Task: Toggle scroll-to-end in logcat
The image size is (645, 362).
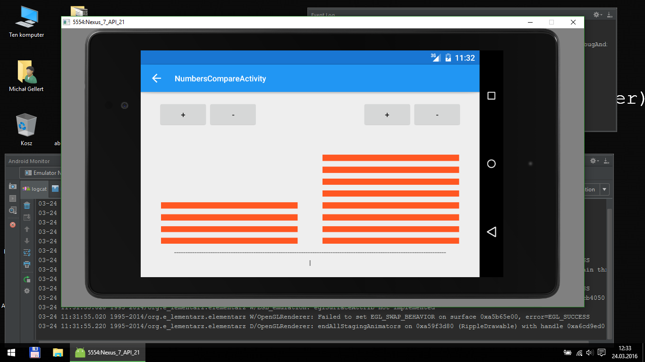Action: coord(27,216)
